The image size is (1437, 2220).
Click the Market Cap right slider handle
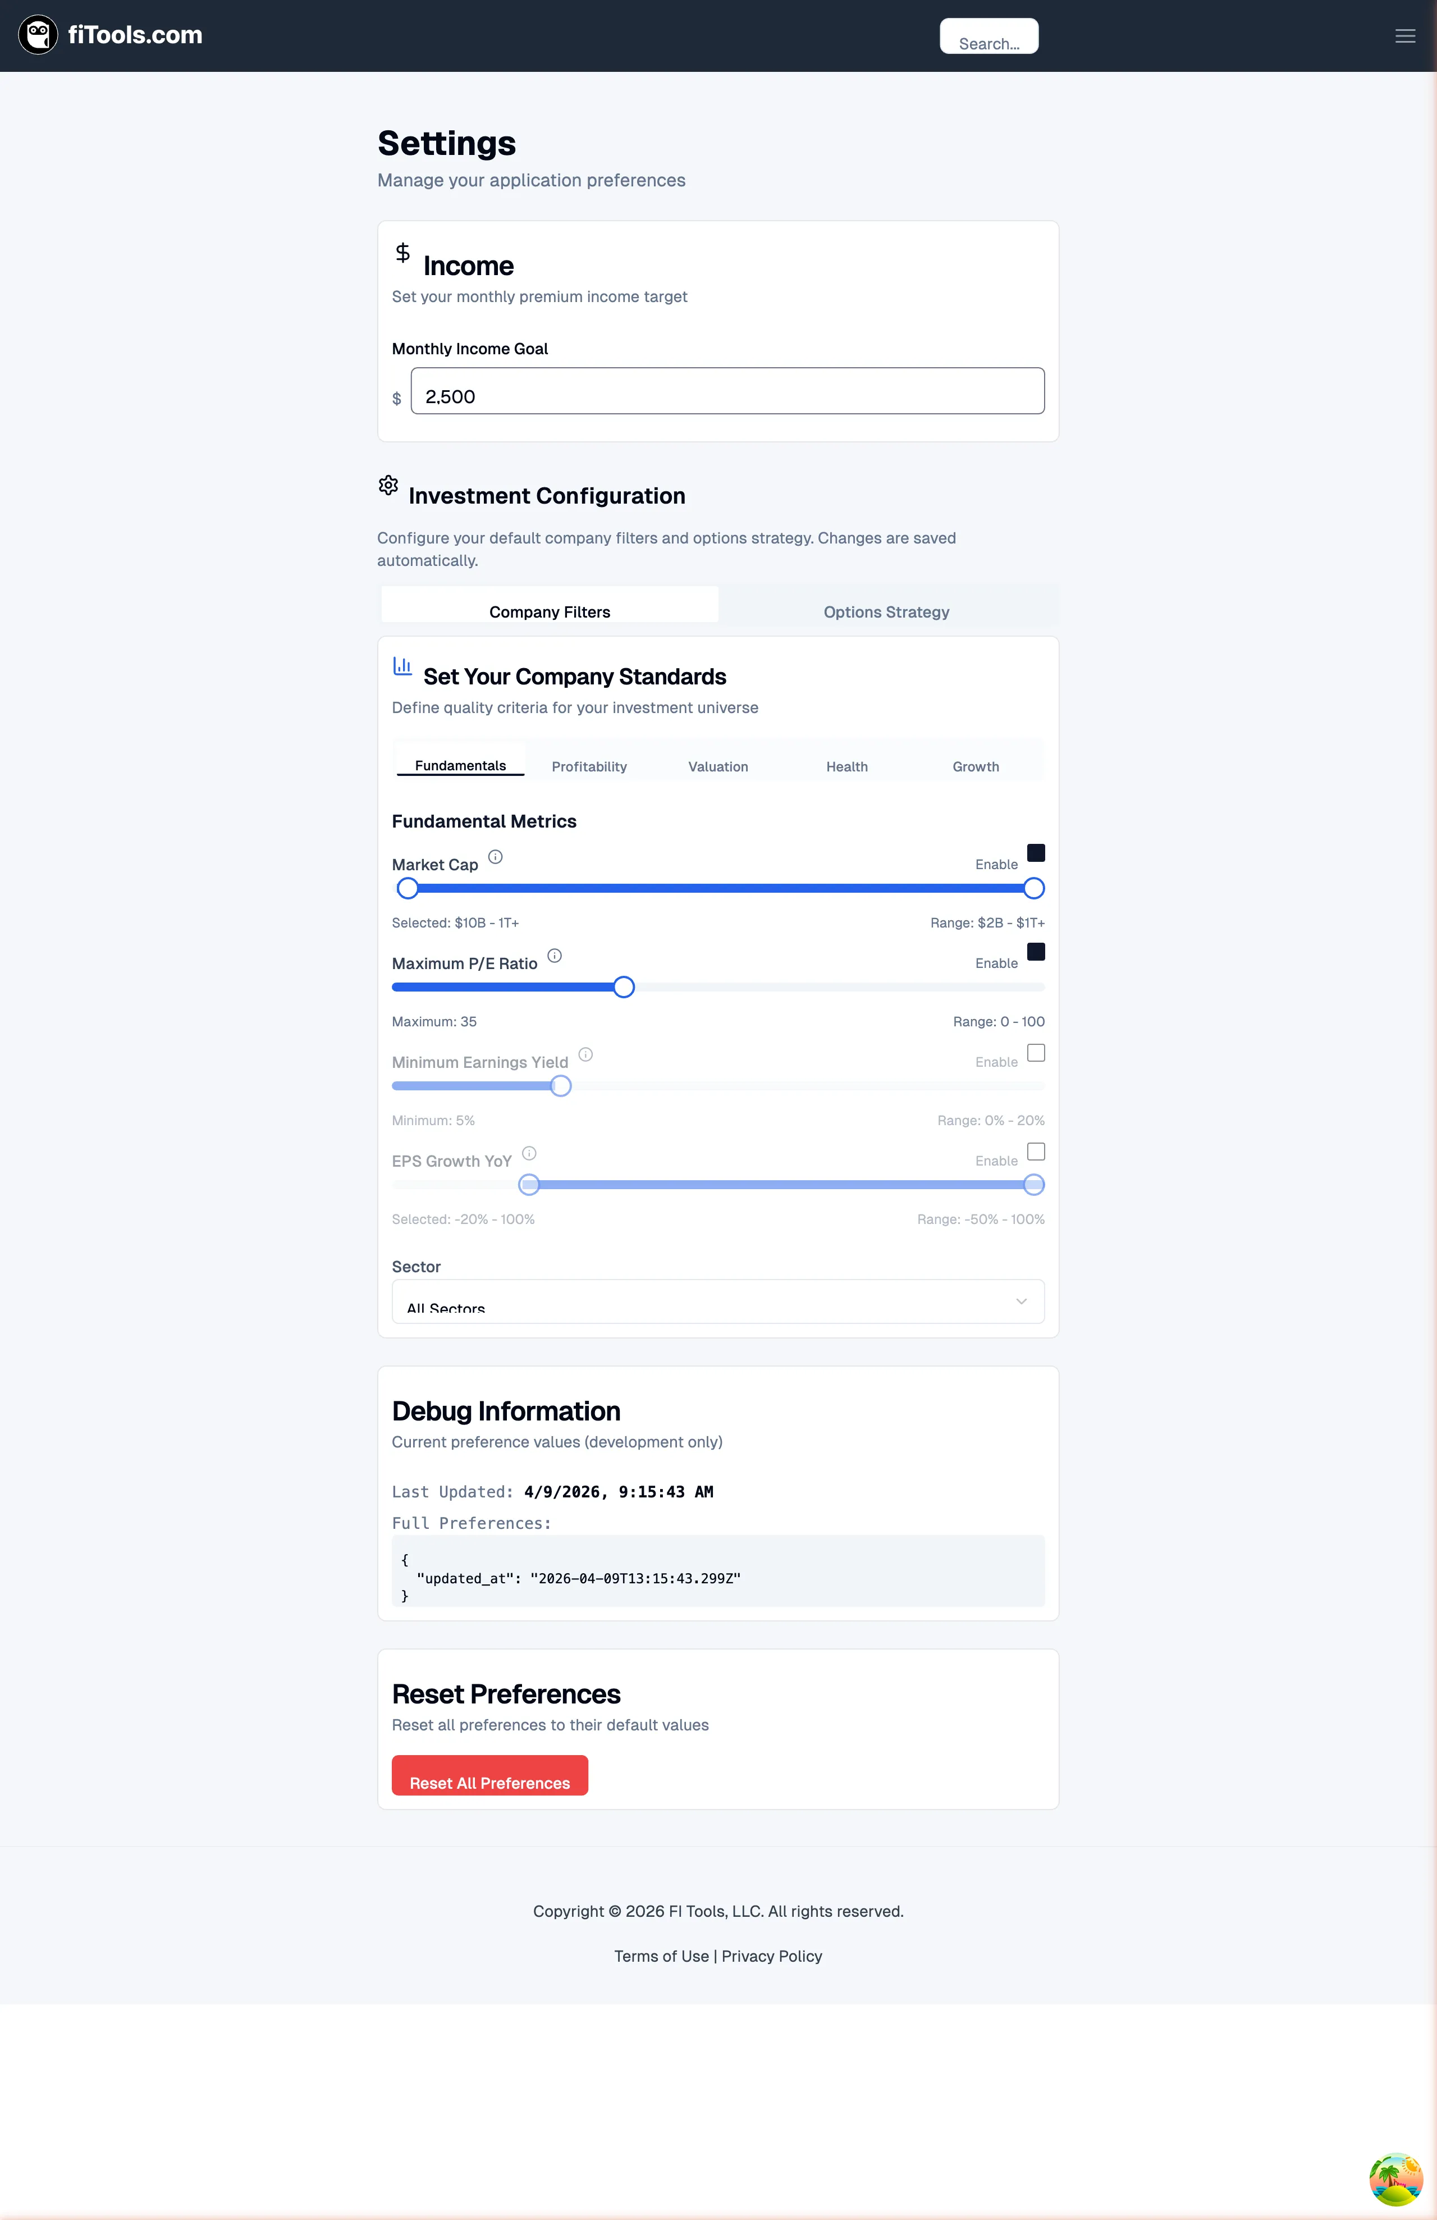(x=1033, y=888)
